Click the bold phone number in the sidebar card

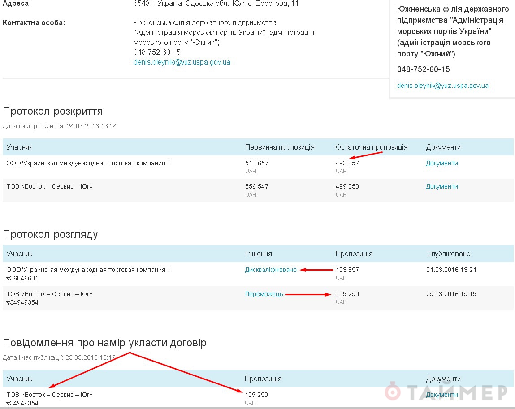(423, 69)
